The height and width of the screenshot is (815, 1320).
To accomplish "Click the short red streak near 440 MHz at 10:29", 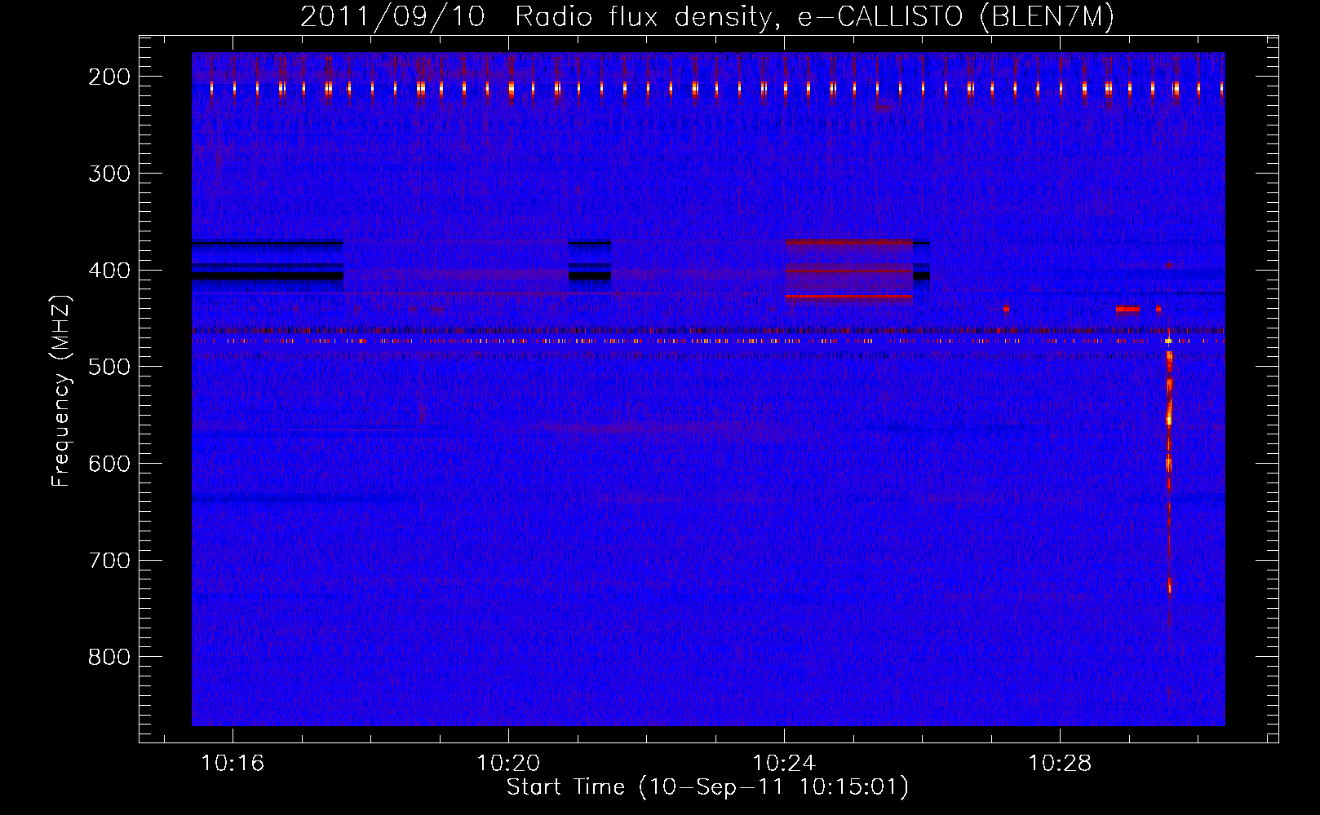I will pos(1127,309).
